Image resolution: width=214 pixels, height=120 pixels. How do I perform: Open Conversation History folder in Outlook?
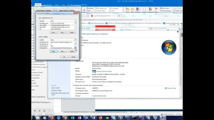(x=37, y=73)
